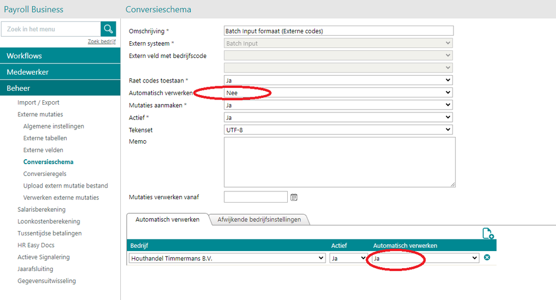
Task: Go to Verwerken externe mutaties
Action: click(61, 198)
